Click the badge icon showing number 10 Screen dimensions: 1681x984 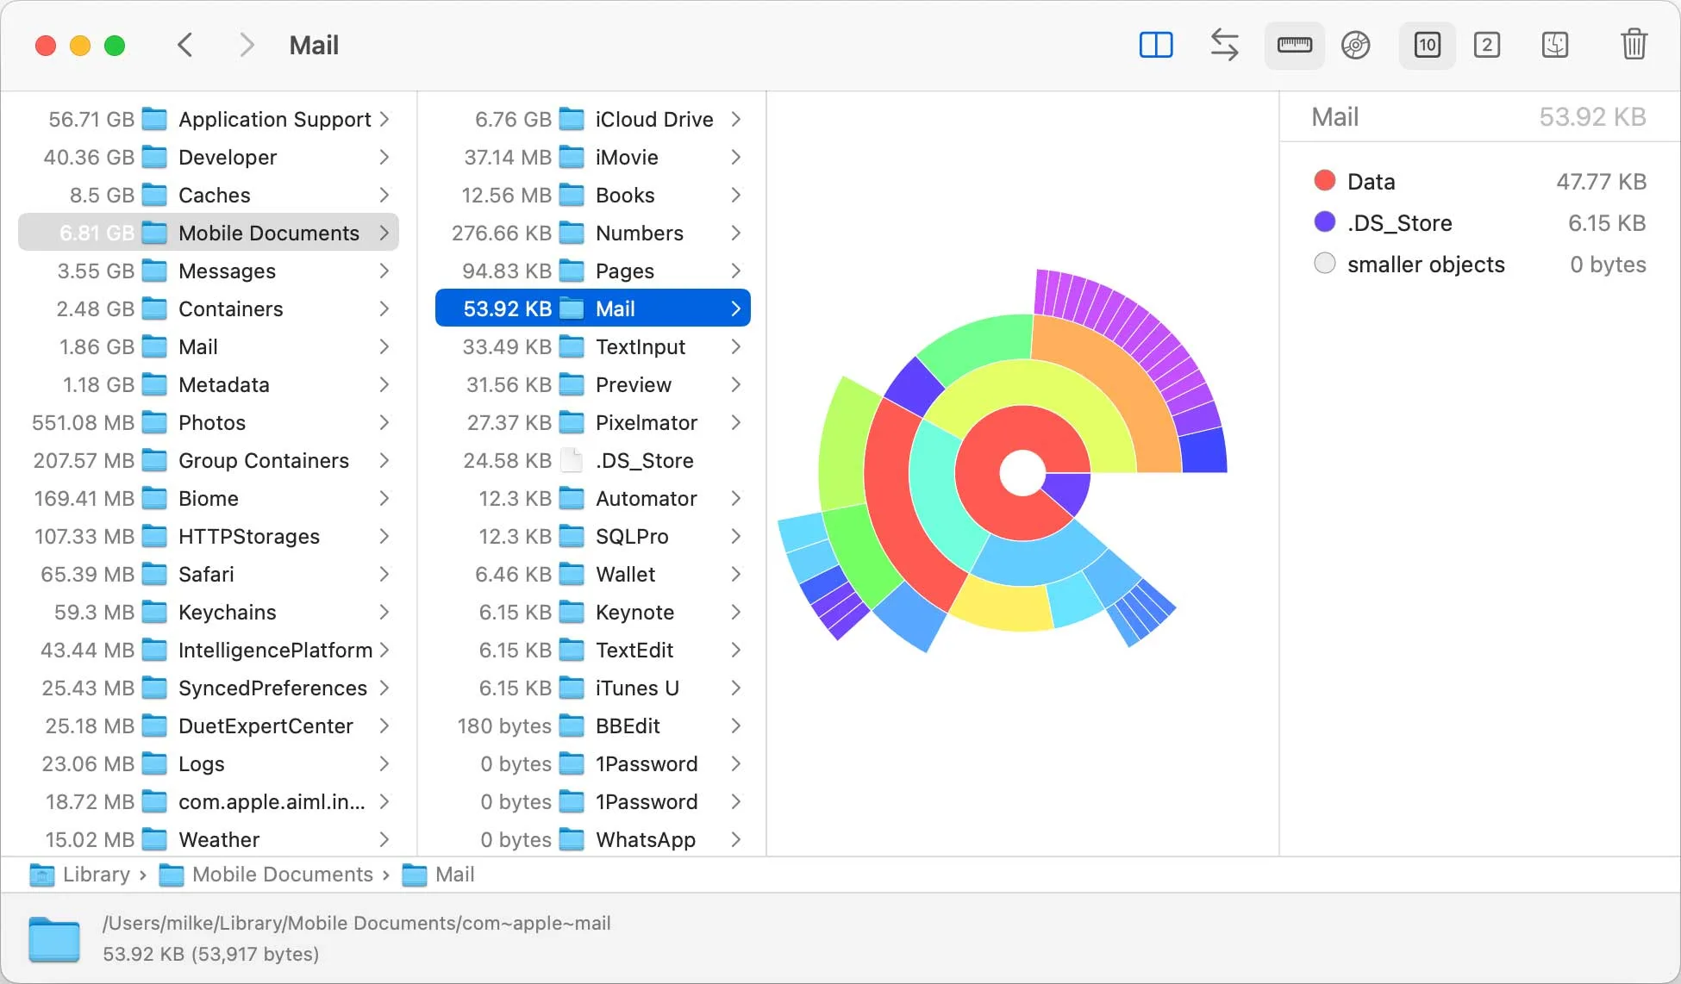pos(1426,45)
